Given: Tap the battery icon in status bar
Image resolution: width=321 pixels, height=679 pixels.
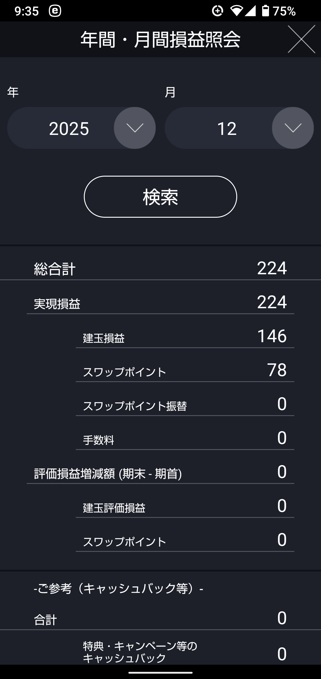Looking at the screenshot, I should point(265,11).
